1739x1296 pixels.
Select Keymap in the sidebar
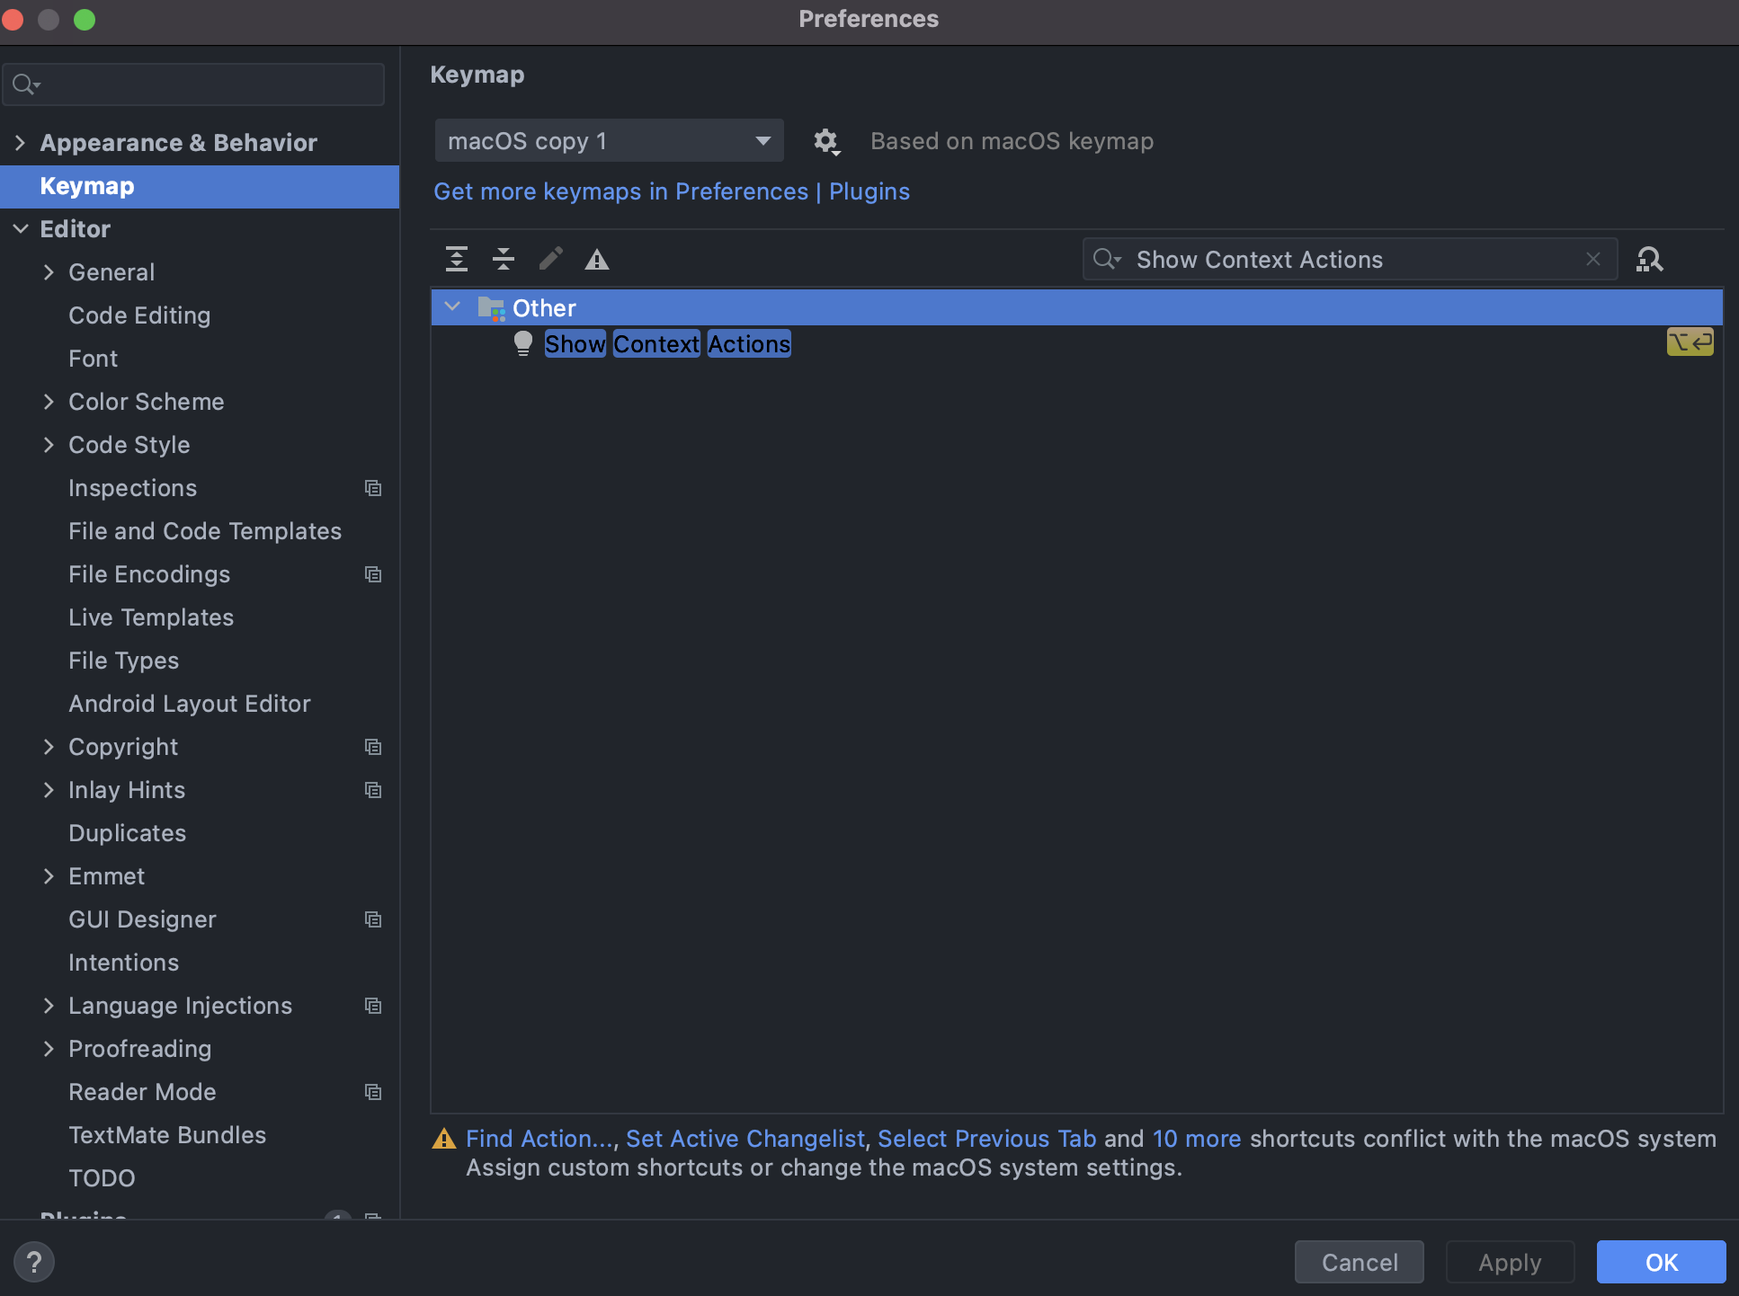[87, 186]
